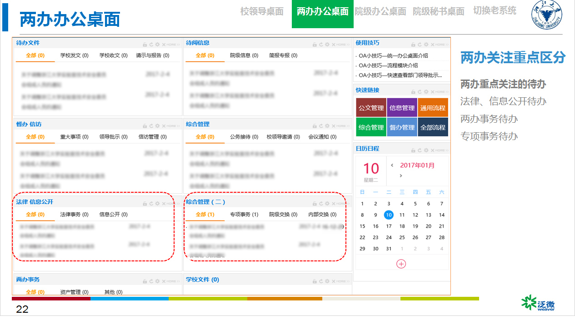
Task: Go to previous month in calendar
Action: coord(392,165)
